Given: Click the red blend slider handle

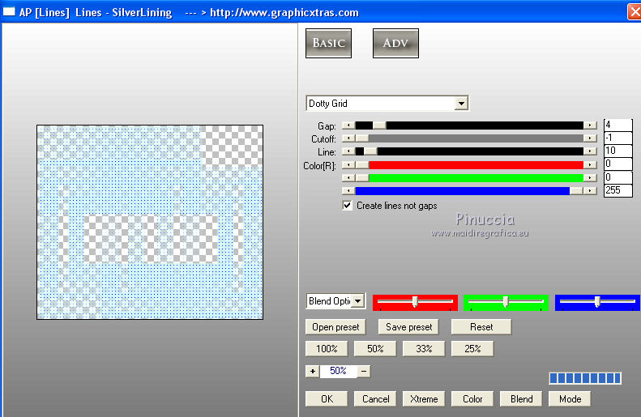Looking at the screenshot, I should click(x=415, y=302).
